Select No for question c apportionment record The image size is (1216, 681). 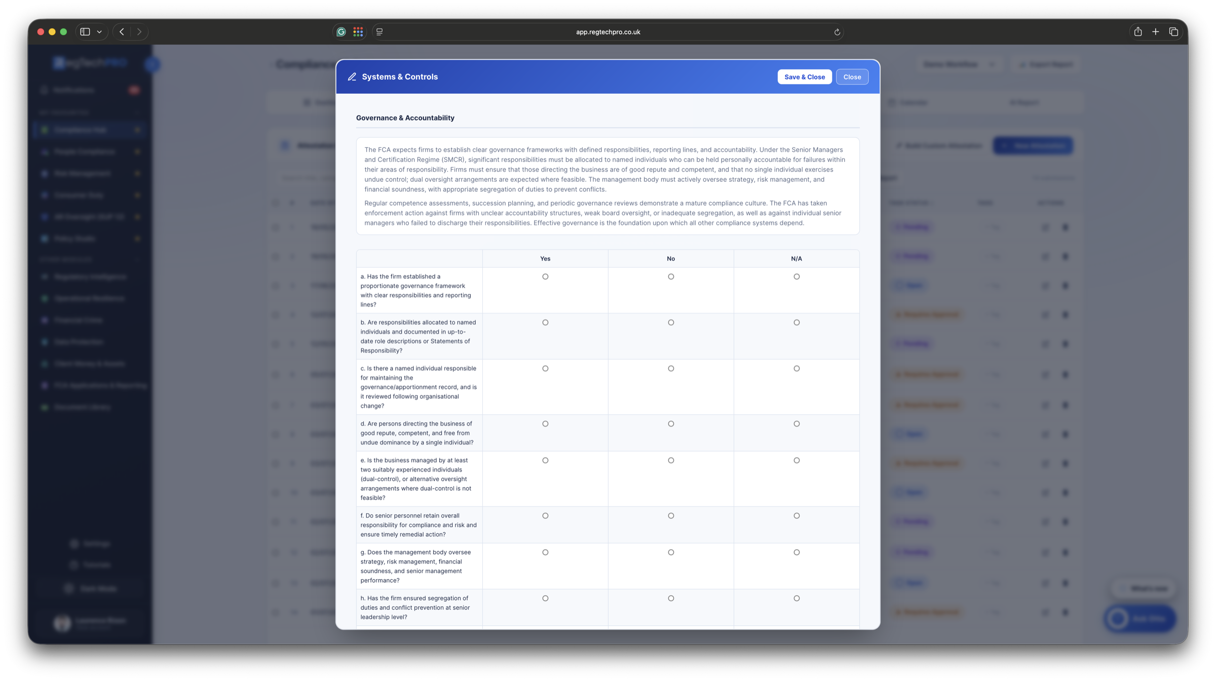tap(671, 369)
